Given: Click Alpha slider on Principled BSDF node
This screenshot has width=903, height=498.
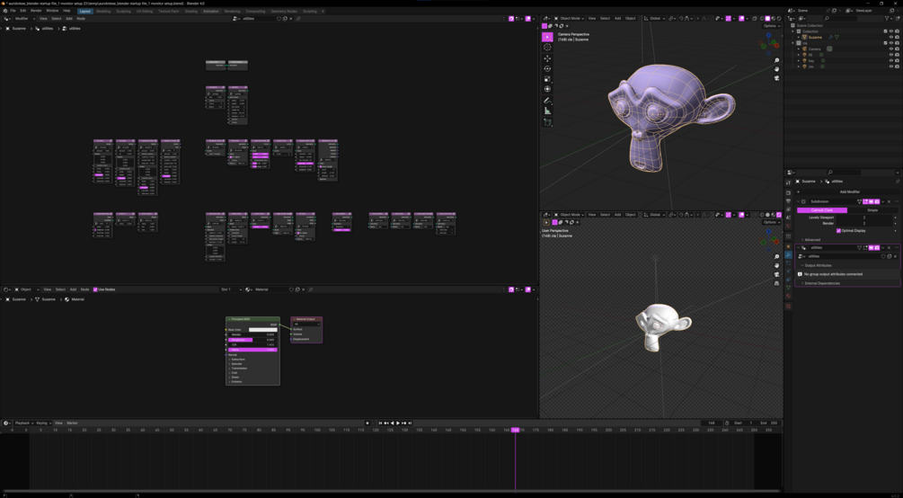Looking at the screenshot, I should coord(252,350).
